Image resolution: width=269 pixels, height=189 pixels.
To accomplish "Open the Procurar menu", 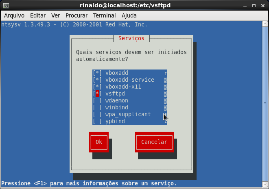I will (x=77, y=15).
